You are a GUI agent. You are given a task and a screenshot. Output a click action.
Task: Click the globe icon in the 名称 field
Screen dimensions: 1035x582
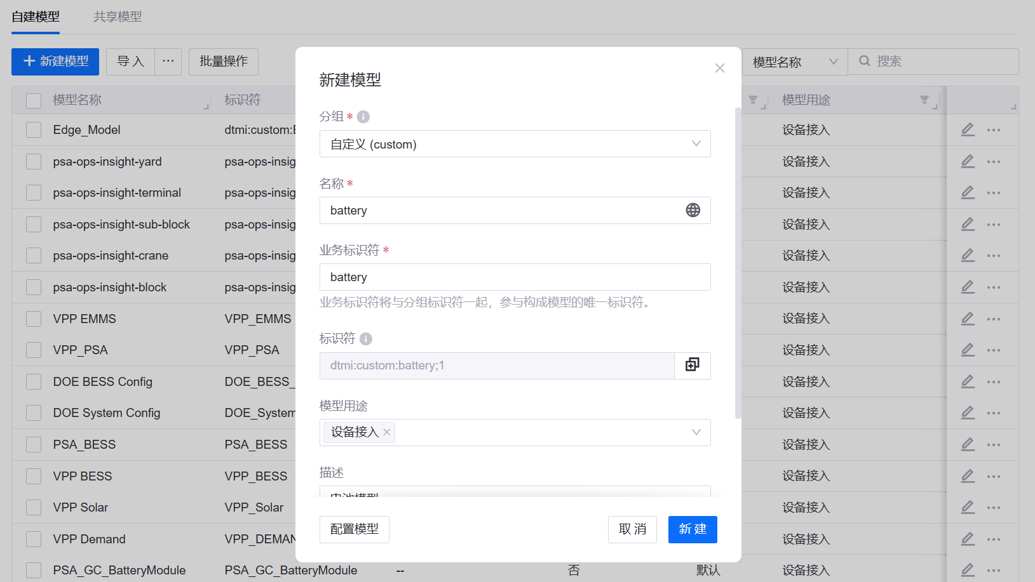pyautogui.click(x=693, y=210)
